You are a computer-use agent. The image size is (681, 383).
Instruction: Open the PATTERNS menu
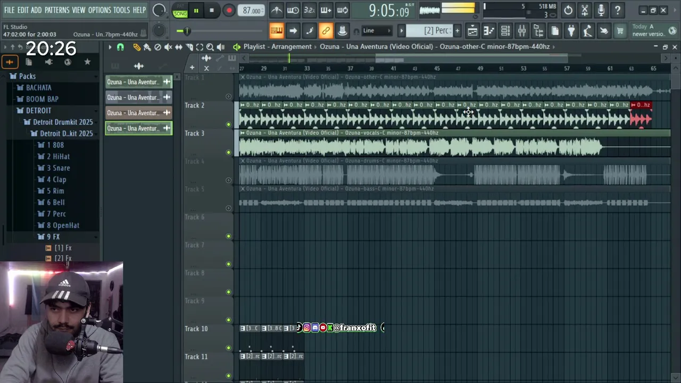(x=57, y=10)
